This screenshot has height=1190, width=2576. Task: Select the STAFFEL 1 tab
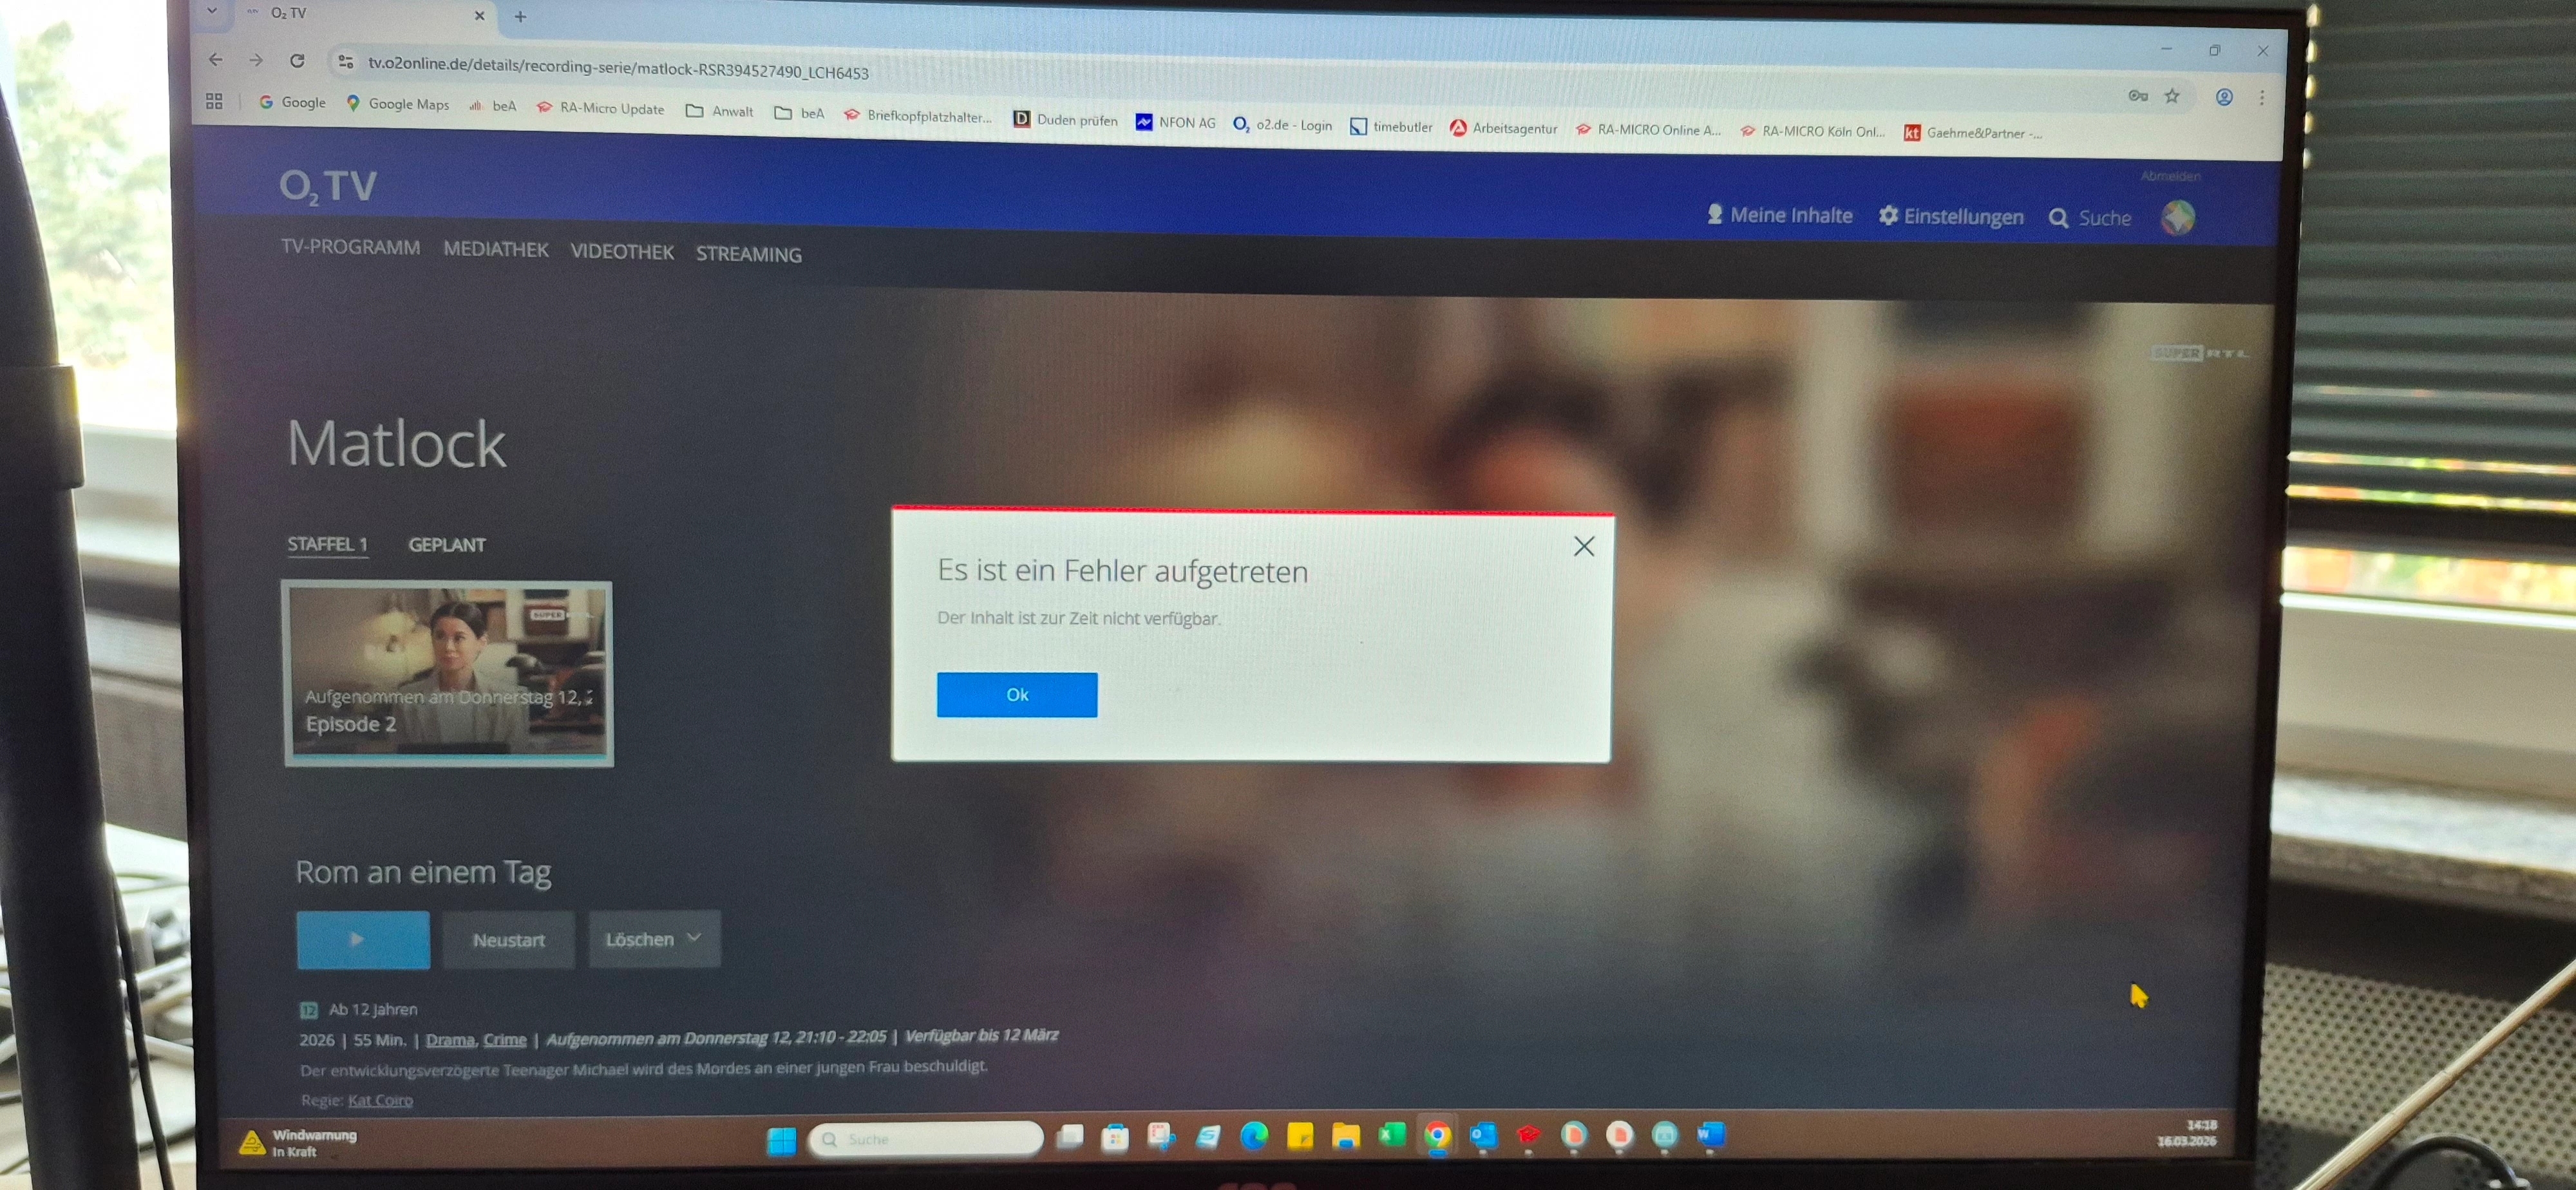(x=327, y=544)
